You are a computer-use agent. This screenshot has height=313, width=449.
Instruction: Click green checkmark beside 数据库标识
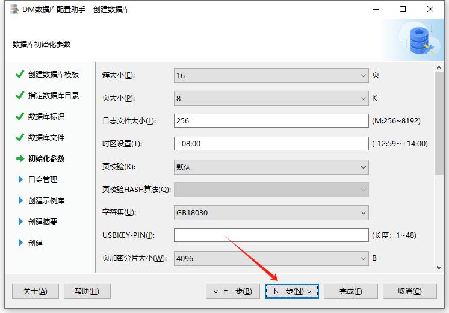20,117
